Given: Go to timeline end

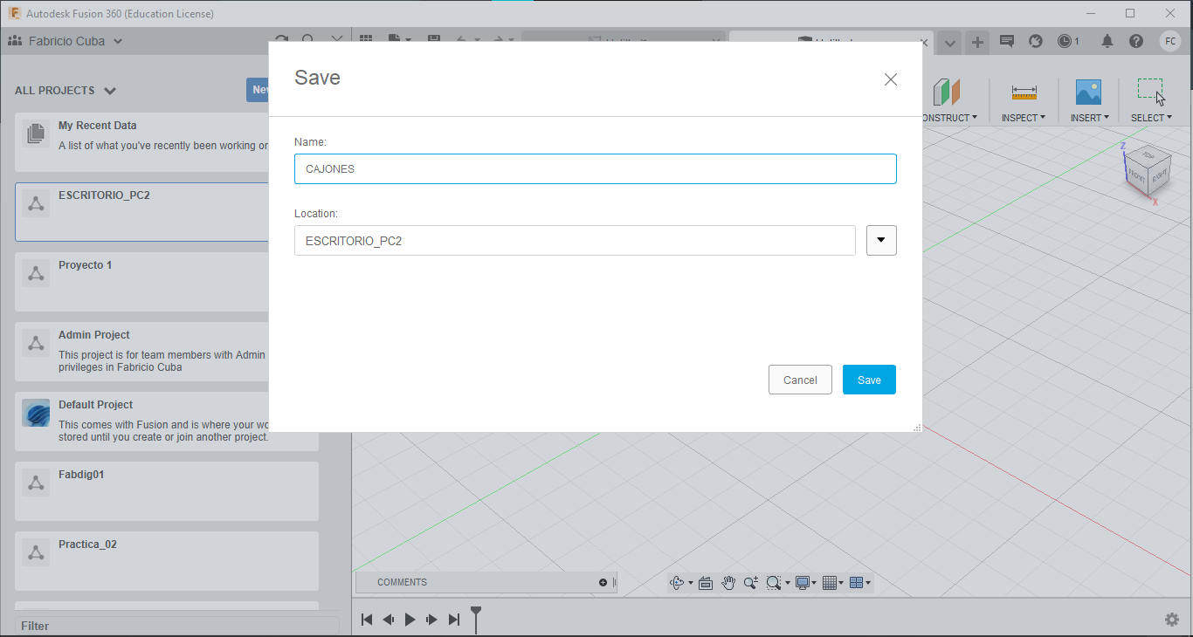Looking at the screenshot, I should [x=453, y=620].
